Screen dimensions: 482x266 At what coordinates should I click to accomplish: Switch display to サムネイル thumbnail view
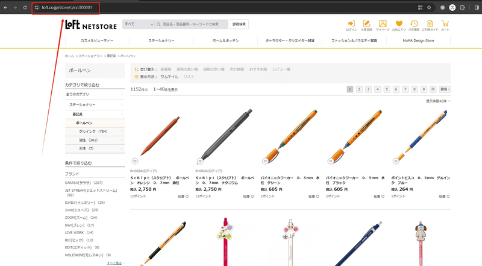coord(169,77)
